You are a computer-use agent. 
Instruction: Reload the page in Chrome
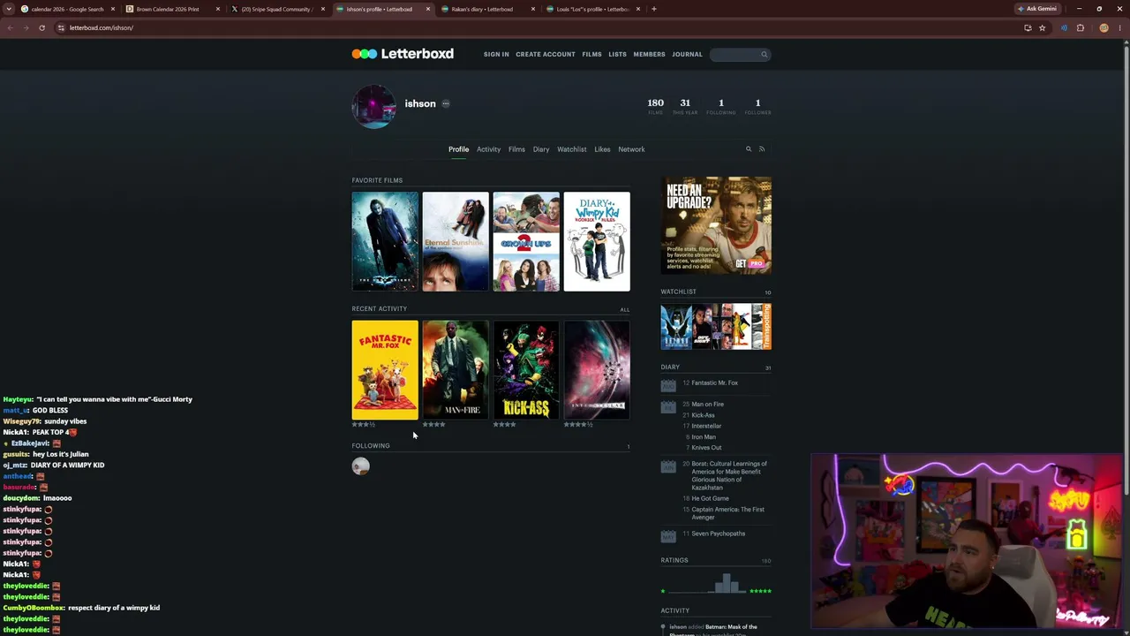pyautogui.click(x=41, y=27)
